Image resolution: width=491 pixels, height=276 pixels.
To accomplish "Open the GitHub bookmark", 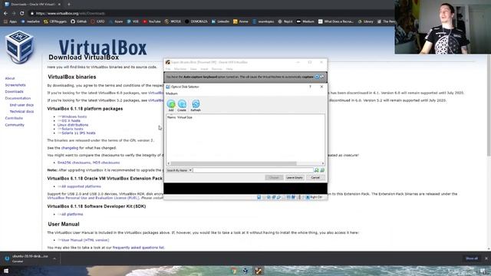I will [x=78, y=21].
